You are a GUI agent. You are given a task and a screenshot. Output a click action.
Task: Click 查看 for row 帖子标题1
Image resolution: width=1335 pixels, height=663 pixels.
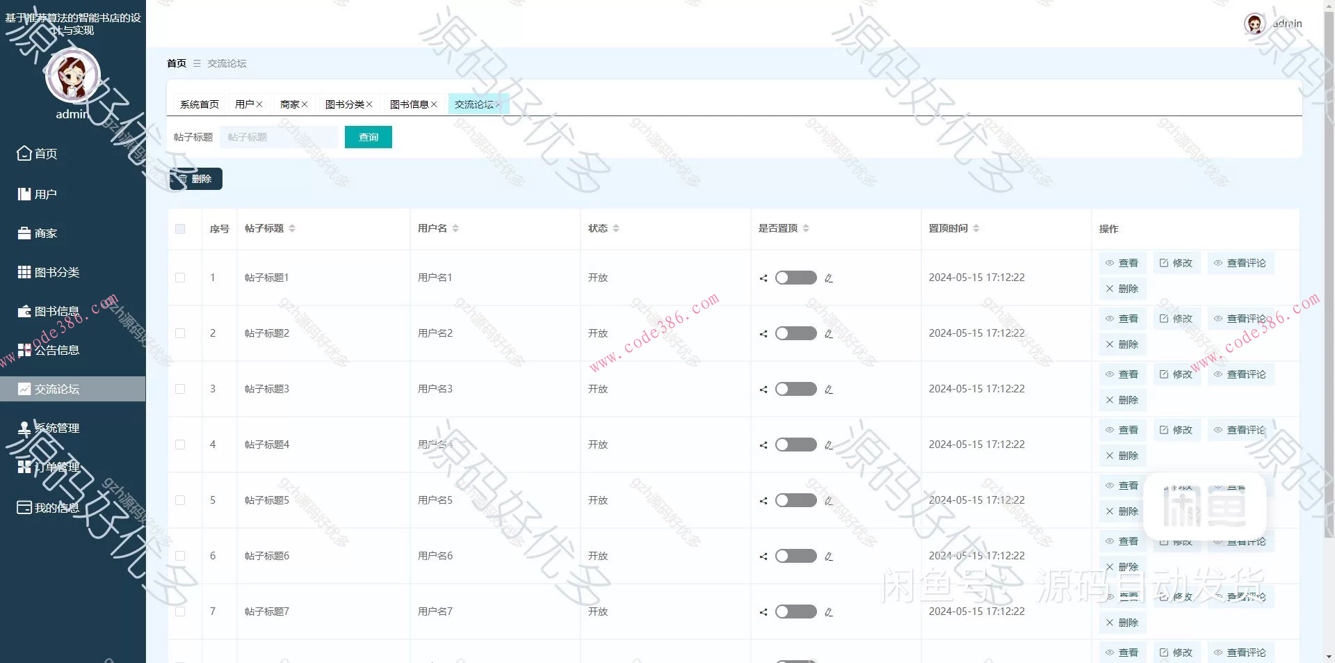[1122, 263]
